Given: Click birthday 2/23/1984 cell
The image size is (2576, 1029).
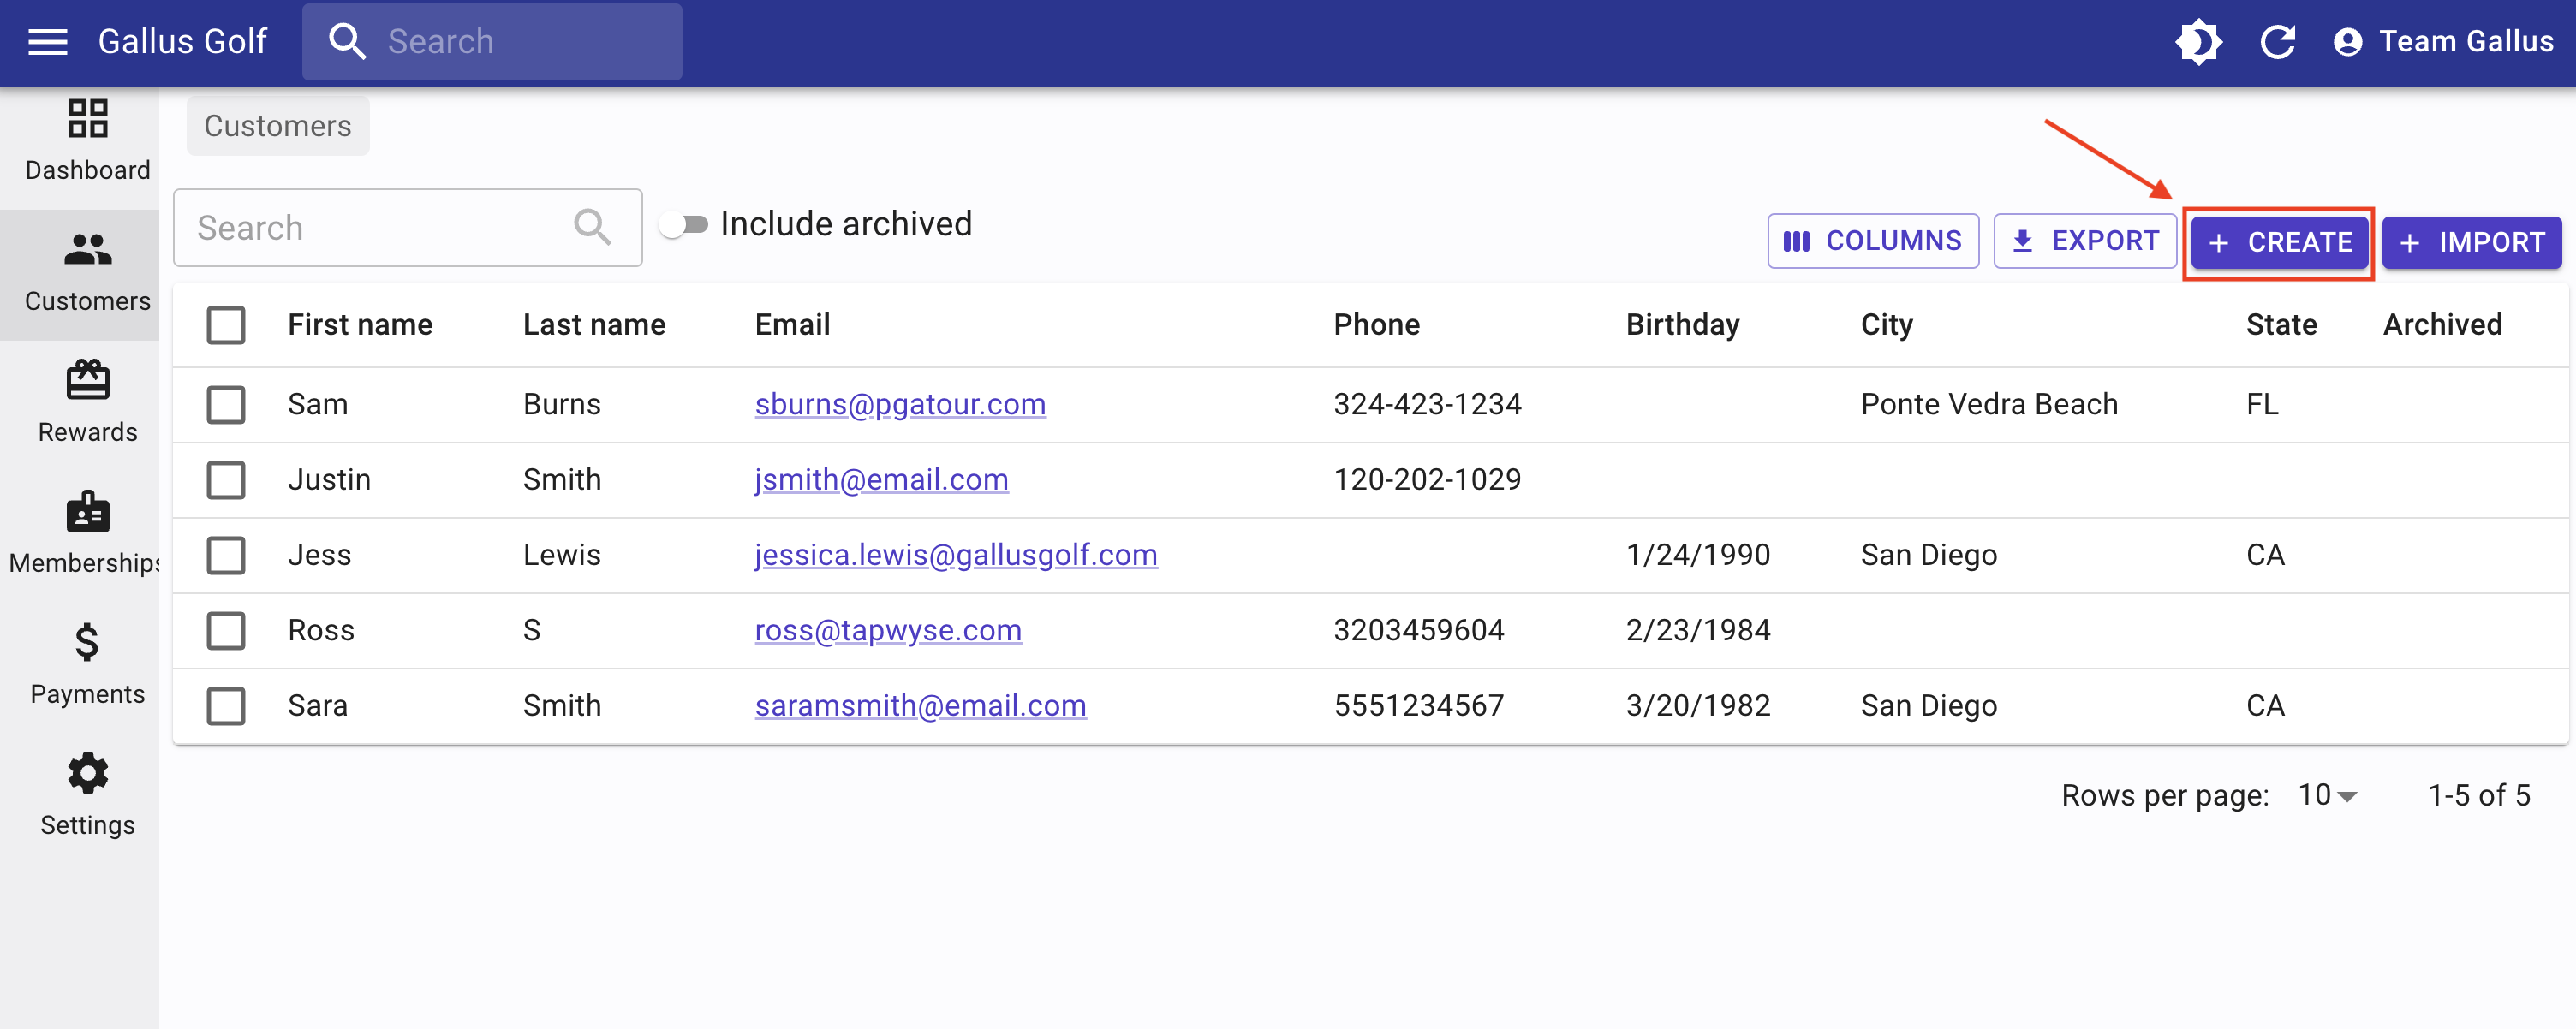Looking at the screenshot, I should click(1698, 630).
